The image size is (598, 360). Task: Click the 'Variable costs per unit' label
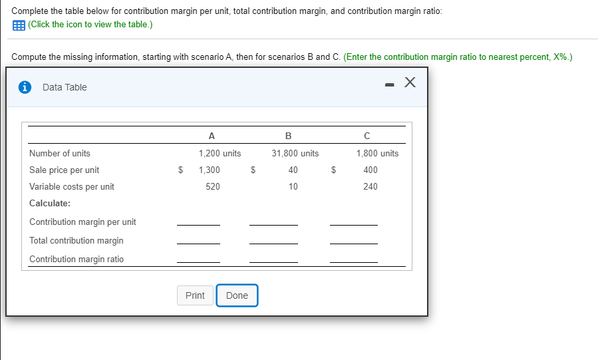pyautogui.click(x=72, y=187)
